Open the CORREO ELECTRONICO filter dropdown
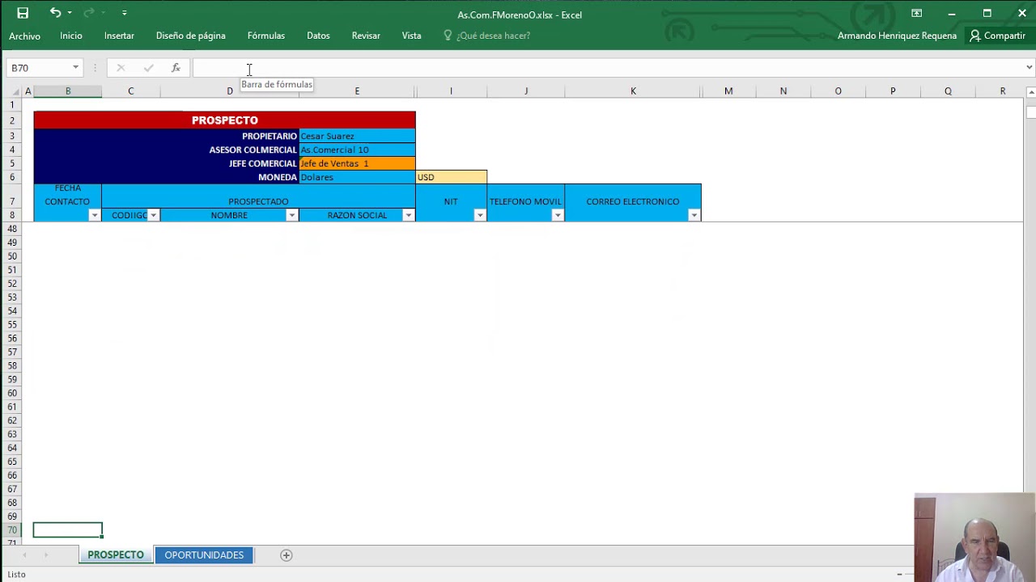 pos(694,215)
